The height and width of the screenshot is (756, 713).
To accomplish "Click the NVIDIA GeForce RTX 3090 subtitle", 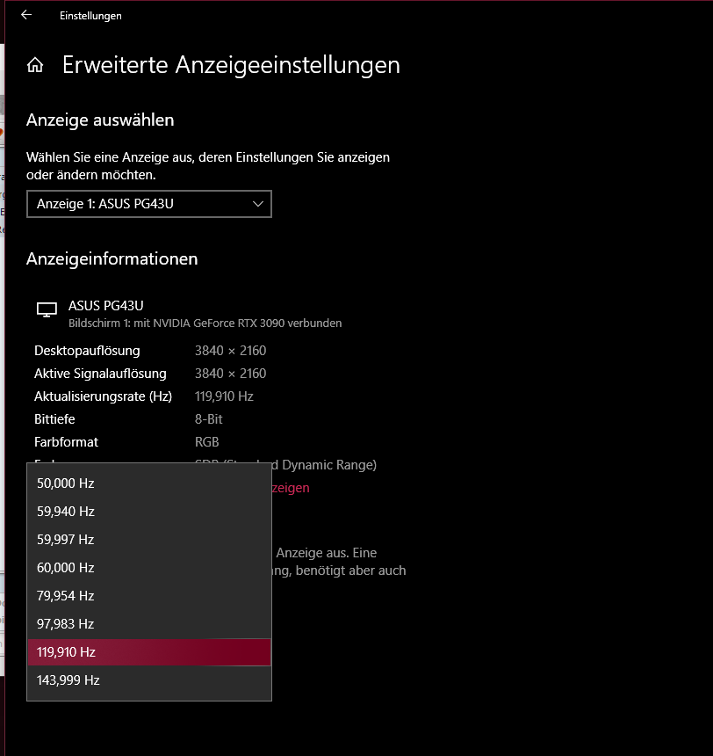I will click(205, 323).
